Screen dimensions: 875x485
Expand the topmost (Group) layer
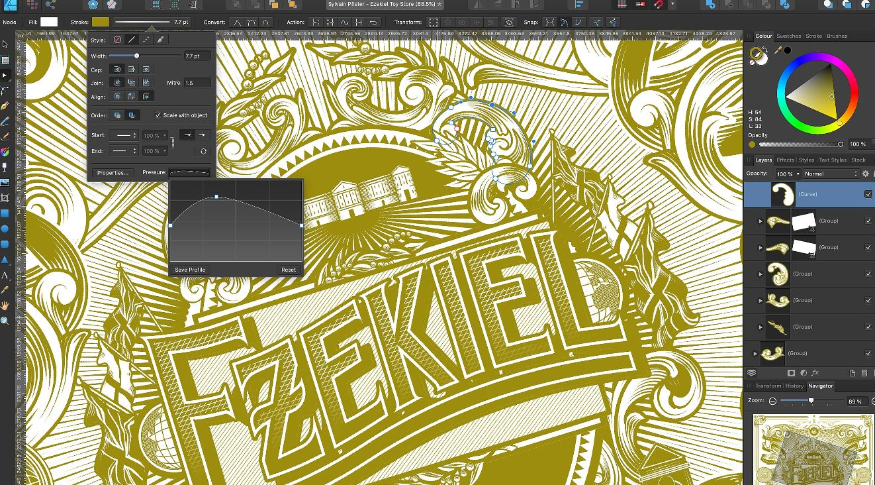(x=759, y=221)
